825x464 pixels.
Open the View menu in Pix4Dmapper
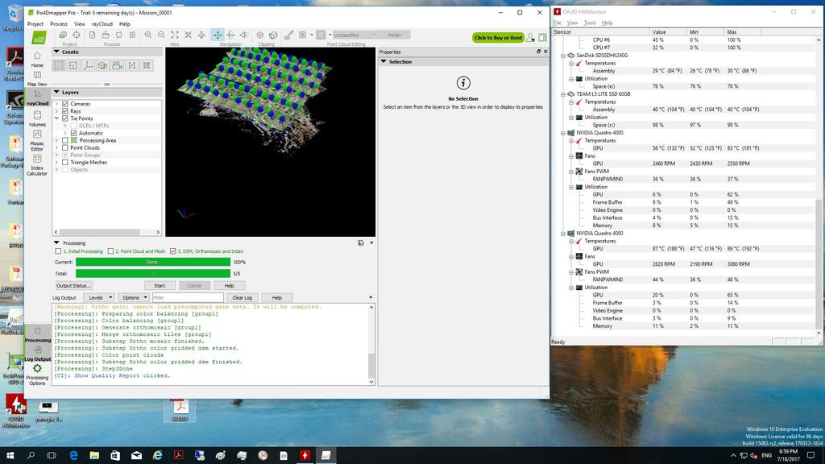pos(80,23)
